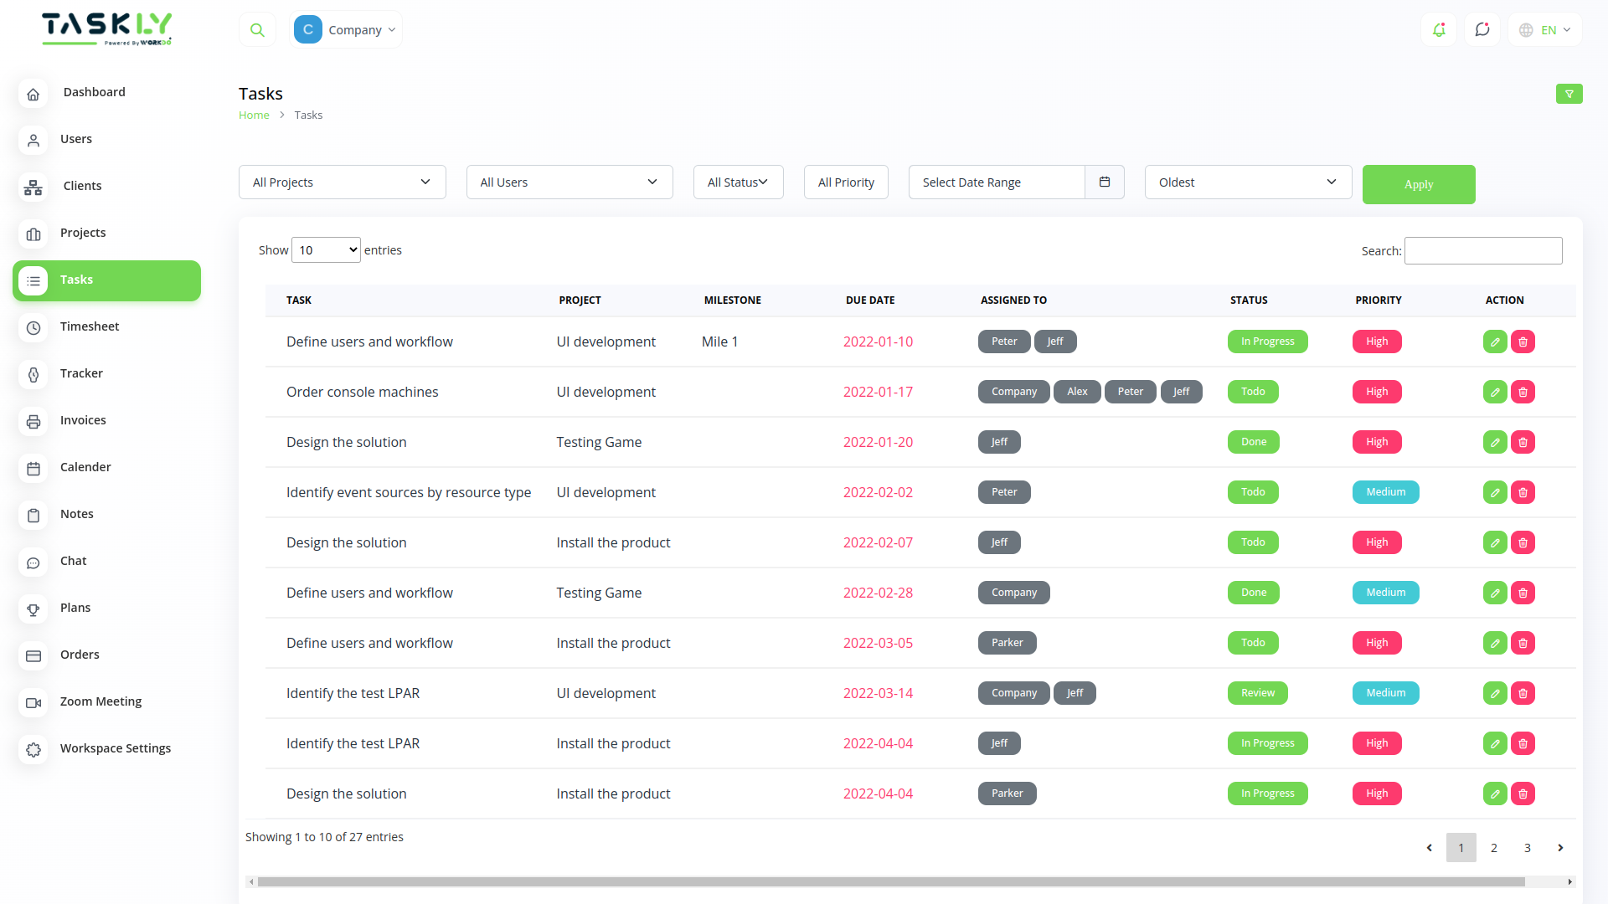This screenshot has height=904, width=1608.
Task: Click the Workspace Settings gear icon
Action: (33, 750)
